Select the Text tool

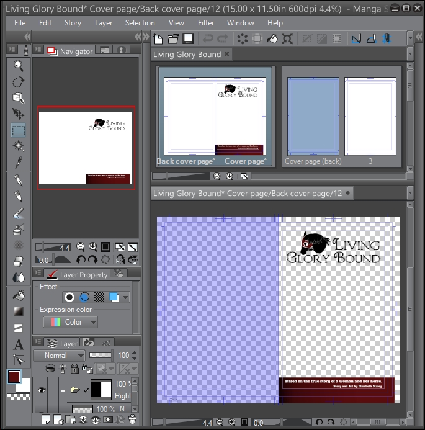19,344
